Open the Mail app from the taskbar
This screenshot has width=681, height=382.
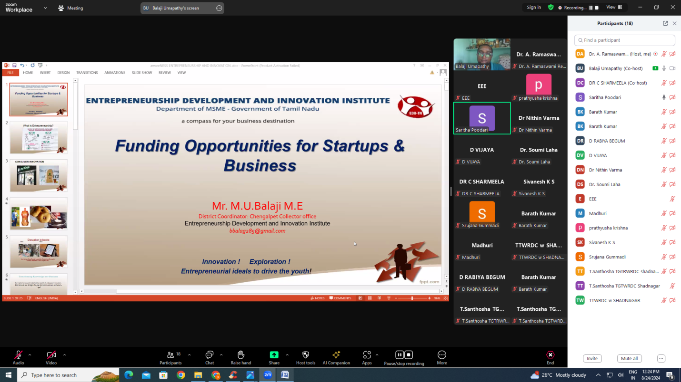[146, 375]
